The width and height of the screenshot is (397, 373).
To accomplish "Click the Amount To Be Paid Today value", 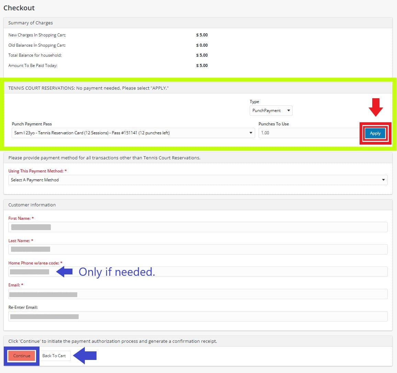I will pyautogui.click(x=202, y=66).
